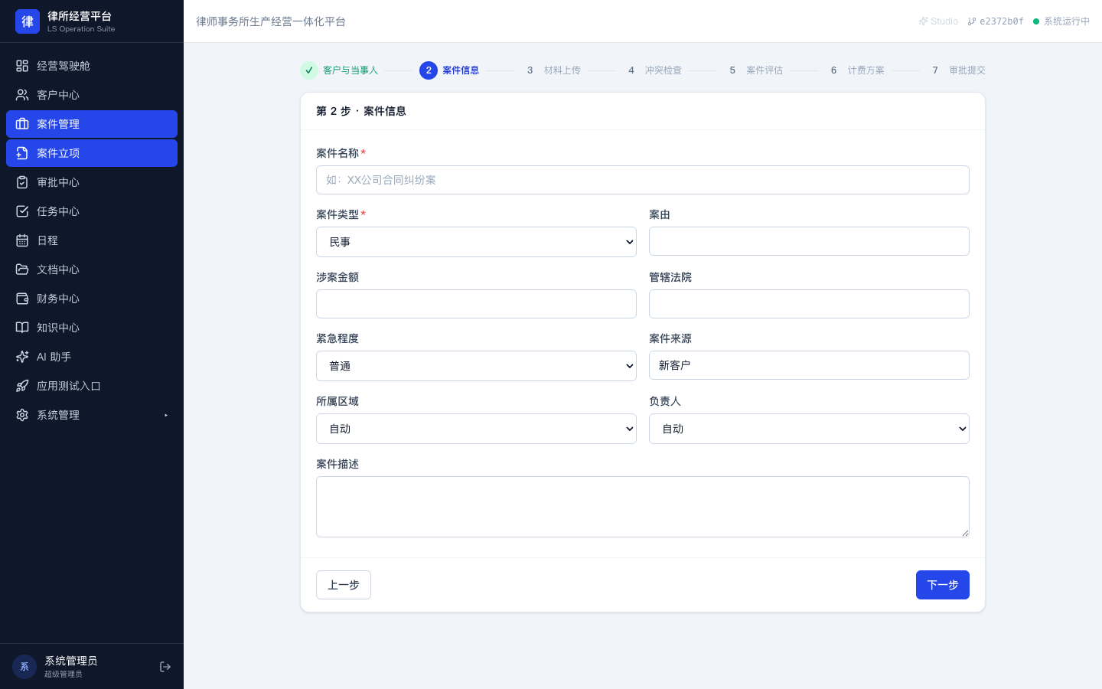Focus the 涉案金额 input field
1102x689 pixels.
tap(476, 304)
